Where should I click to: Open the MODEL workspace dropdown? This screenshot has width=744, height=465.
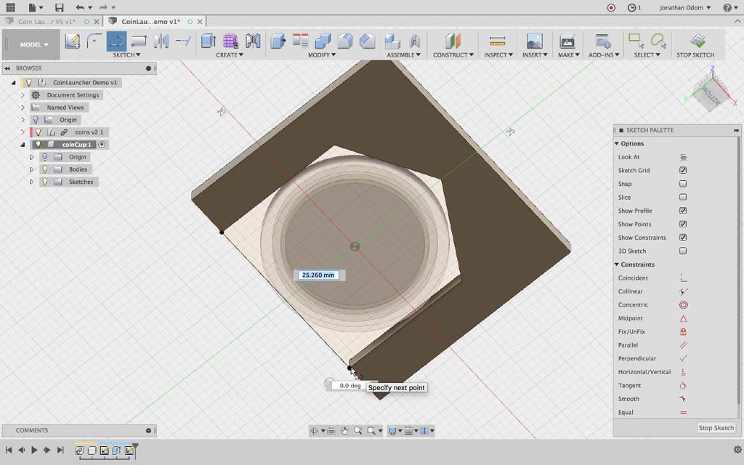[35, 44]
